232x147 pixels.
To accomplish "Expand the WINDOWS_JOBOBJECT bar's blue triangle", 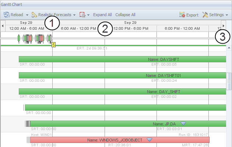I will (x=150, y=140).
